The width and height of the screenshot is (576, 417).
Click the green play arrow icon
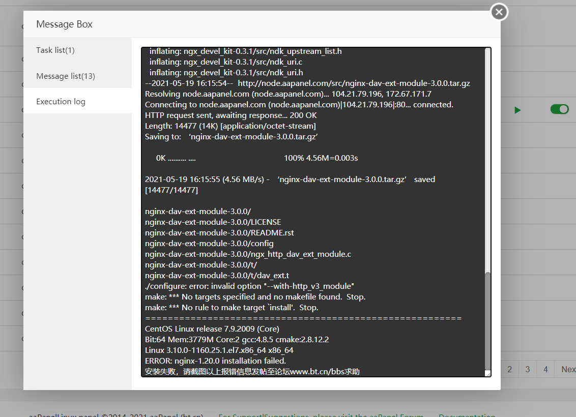[517, 110]
